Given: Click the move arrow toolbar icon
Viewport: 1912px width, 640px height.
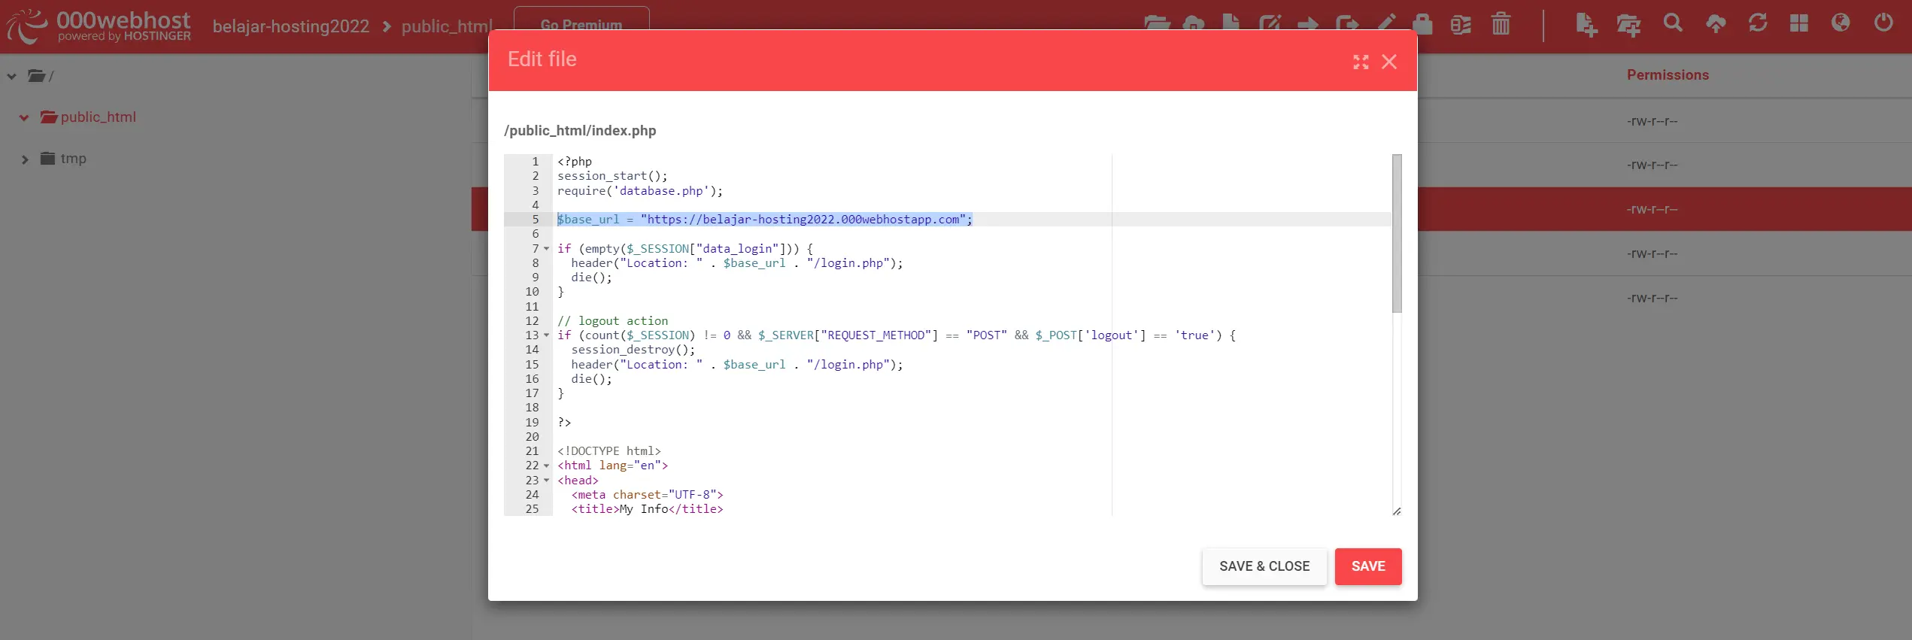Looking at the screenshot, I should 1308,24.
